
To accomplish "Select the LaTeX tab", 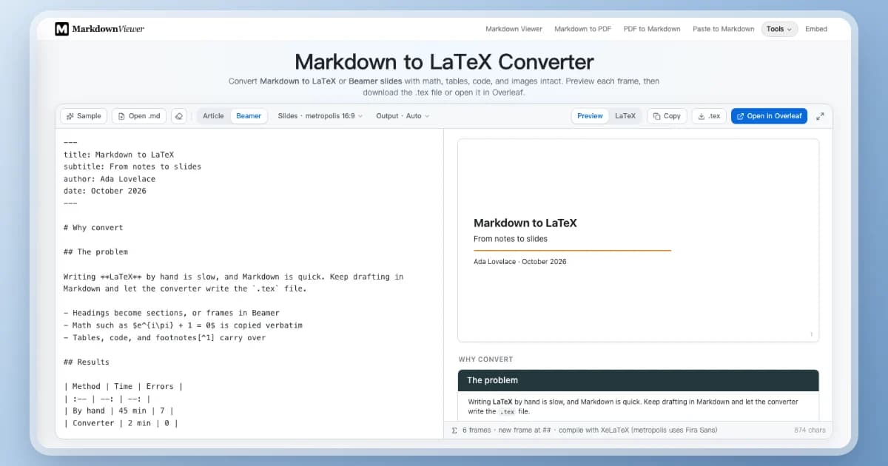I will click(x=625, y=116).
